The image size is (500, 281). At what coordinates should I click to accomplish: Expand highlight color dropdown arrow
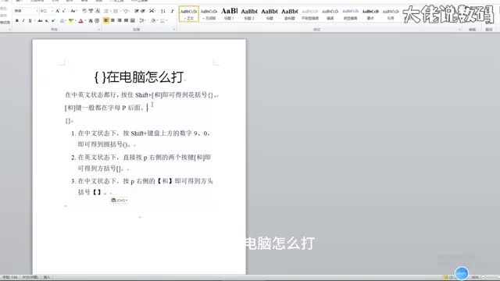pyautogui.click(x=75, y=21)
